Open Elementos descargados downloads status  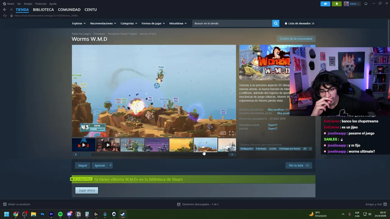(x=198, y=204)
